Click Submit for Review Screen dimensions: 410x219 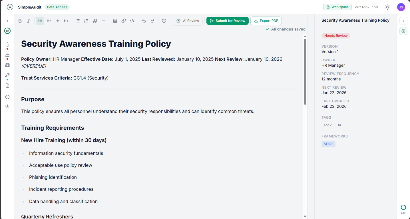(228, 21)
